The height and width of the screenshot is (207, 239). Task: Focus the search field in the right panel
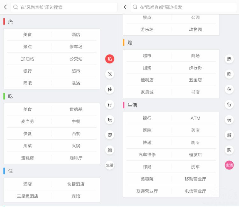pos(178,7)
